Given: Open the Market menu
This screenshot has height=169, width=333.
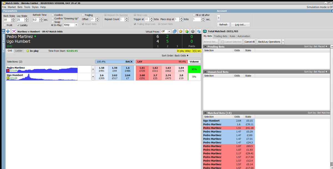Looking at the screenshot, I should point(12,7).
